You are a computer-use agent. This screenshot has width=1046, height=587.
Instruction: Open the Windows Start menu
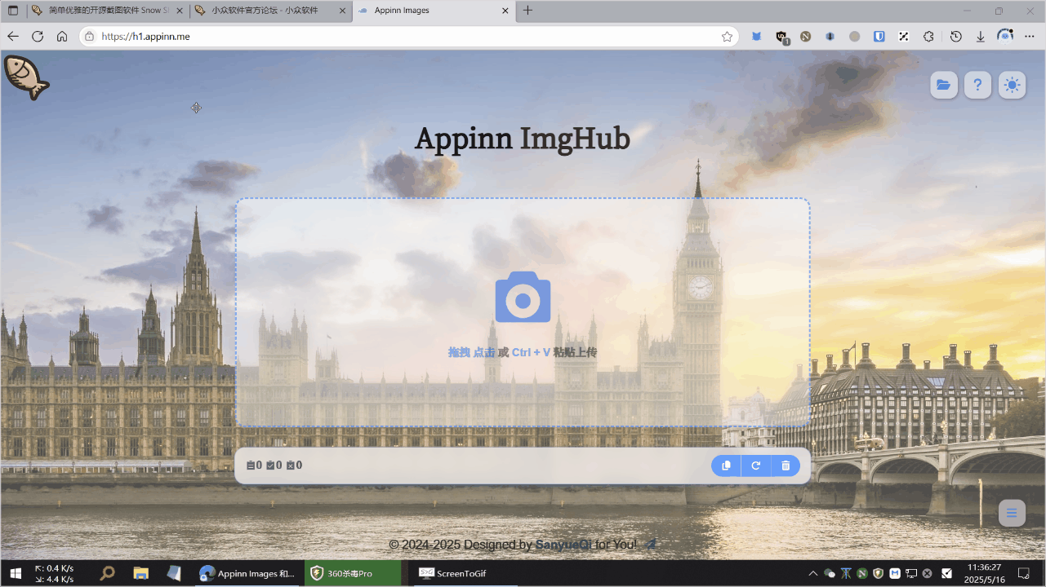pos(16,573)
